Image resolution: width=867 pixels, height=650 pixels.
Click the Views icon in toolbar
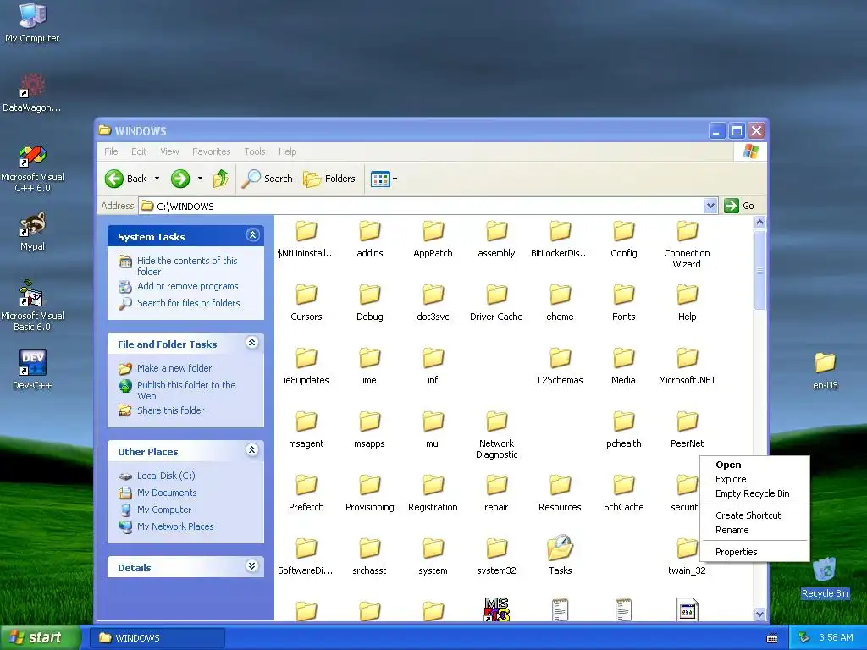tap(380, 179)
